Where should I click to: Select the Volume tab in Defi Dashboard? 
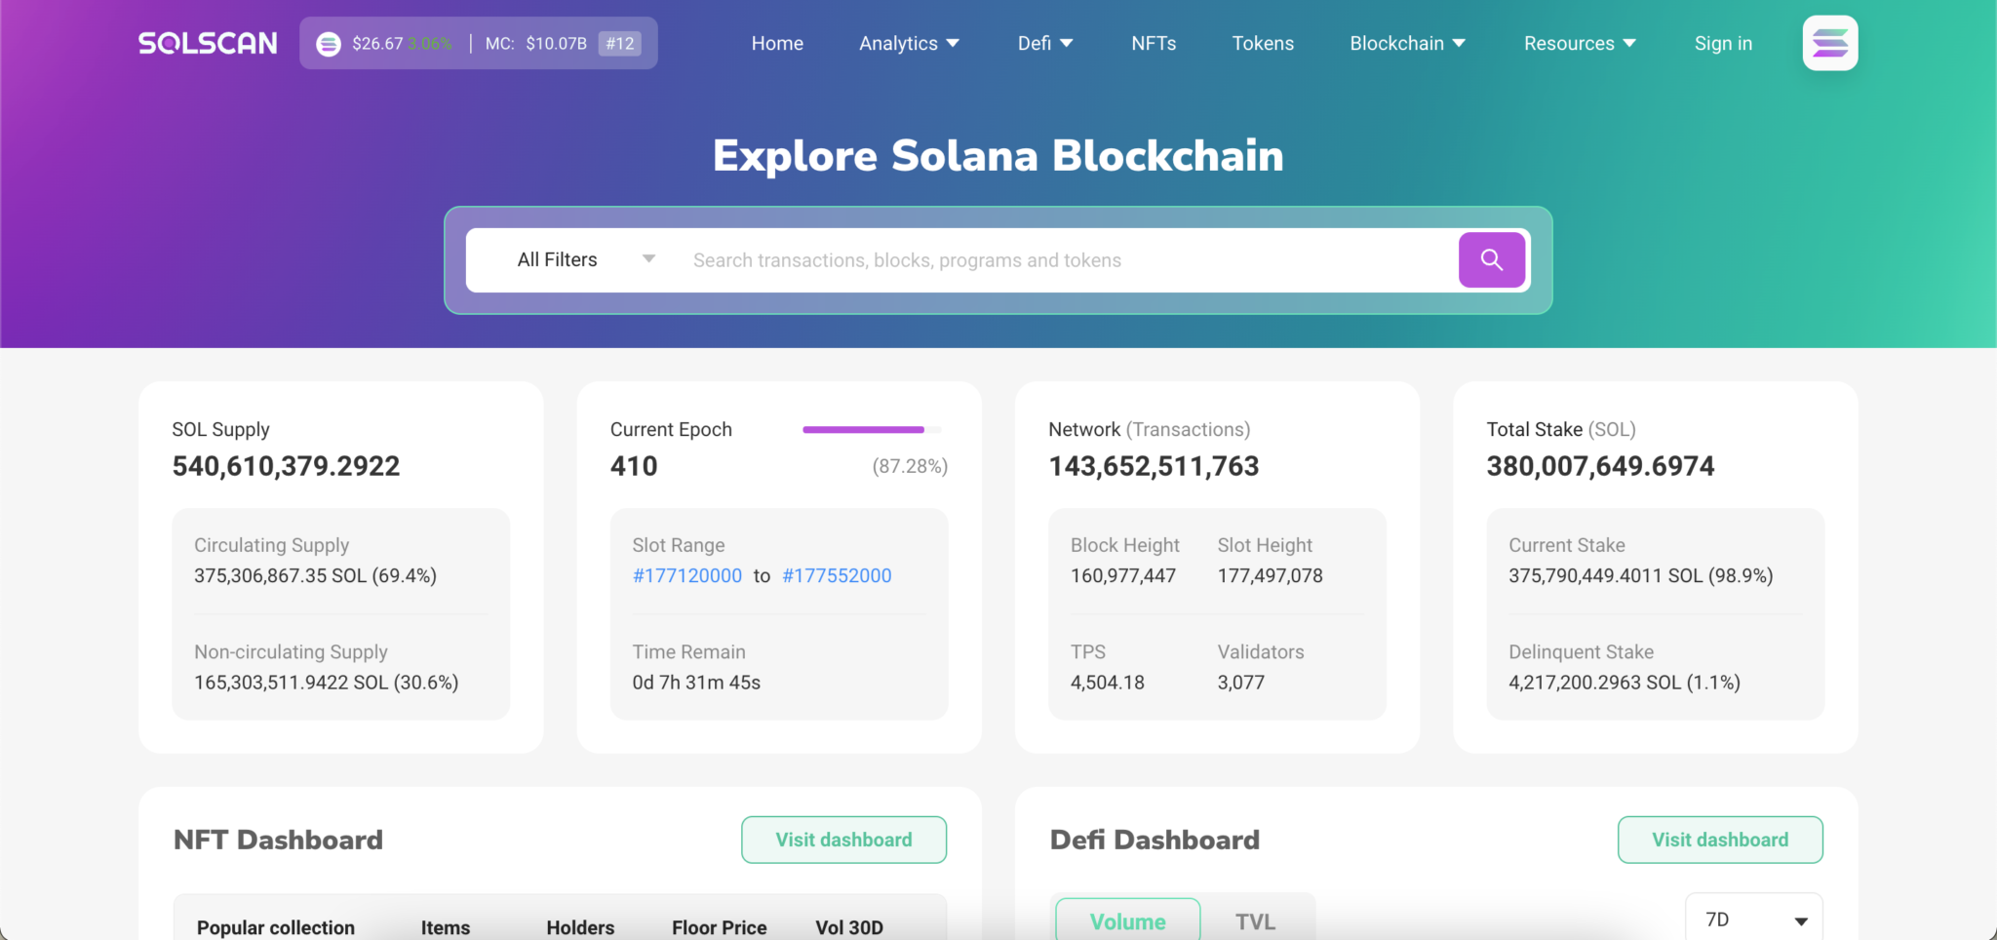pyautogui.click(x=1126, y=920)
